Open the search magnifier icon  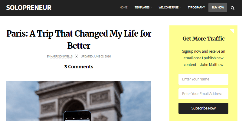point(233,8)
